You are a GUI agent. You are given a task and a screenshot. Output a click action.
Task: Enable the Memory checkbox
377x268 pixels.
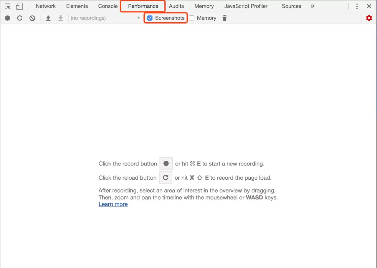pyautogui.click(x=192, y=18)
